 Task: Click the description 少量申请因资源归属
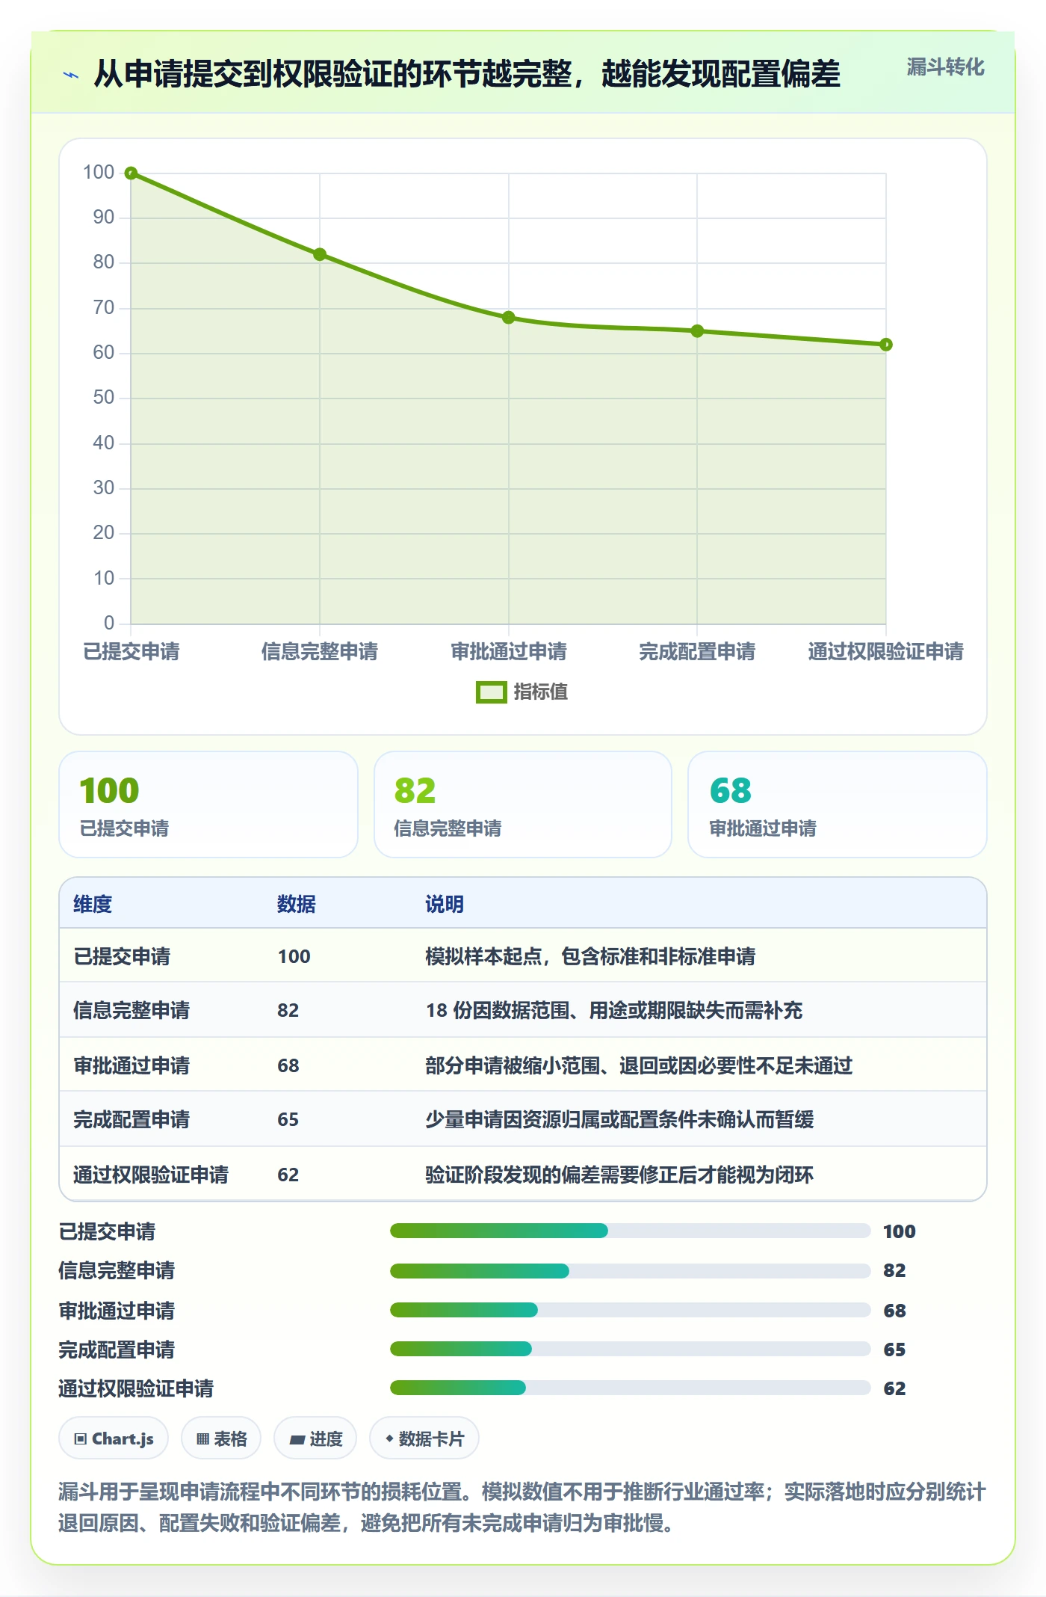coord(619,1119)
